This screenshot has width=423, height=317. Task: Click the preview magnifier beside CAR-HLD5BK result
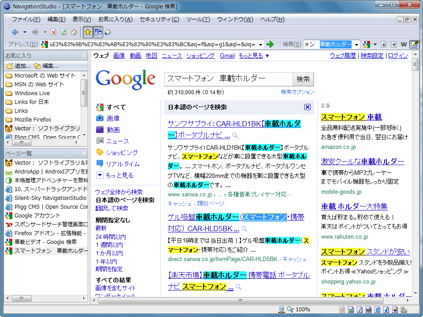(244, 229)
